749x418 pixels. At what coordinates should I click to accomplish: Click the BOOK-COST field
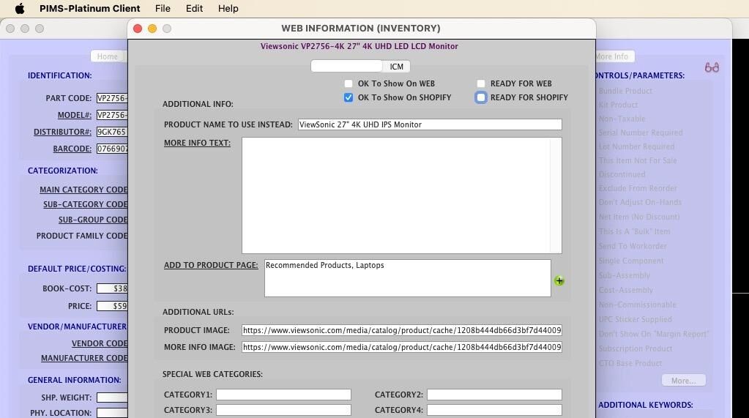(x=112, y=288)
